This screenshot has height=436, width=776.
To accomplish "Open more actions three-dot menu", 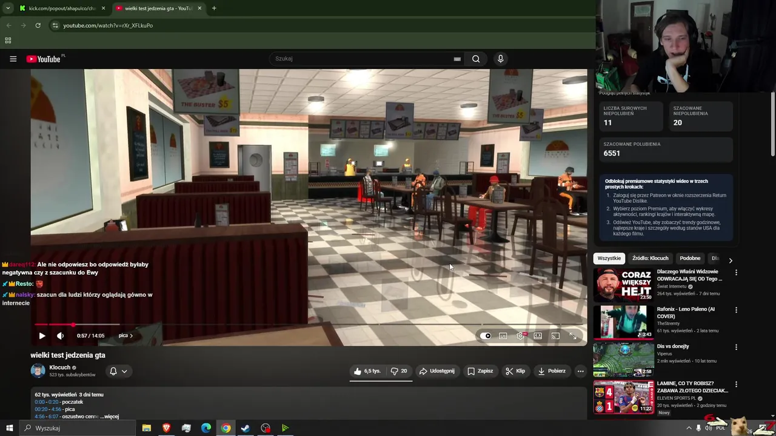I will click(x=580, y=371).
